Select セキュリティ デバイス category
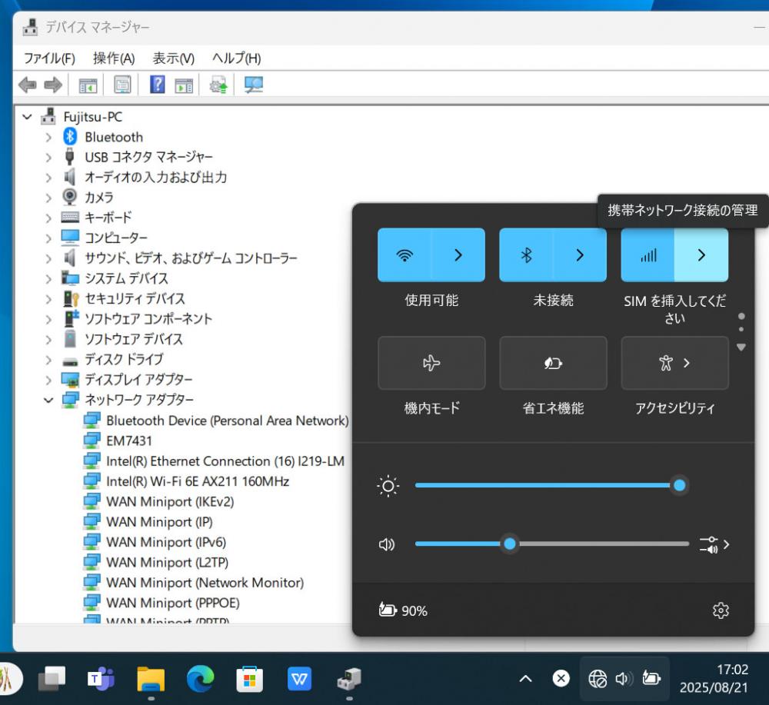The image size is (769, 705). pos(135,299)
